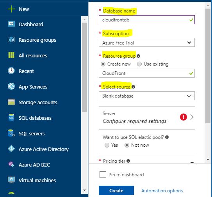
Task: Open Storage accounts menu item
Action: pos(38,103)
